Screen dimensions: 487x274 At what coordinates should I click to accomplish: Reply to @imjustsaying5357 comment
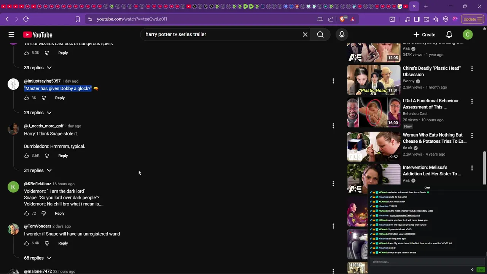click(x=60, y=98)
